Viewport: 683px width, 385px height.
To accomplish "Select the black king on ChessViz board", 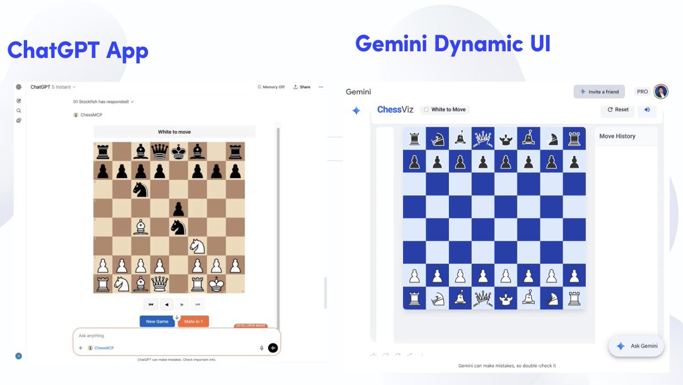I will 506,138.
